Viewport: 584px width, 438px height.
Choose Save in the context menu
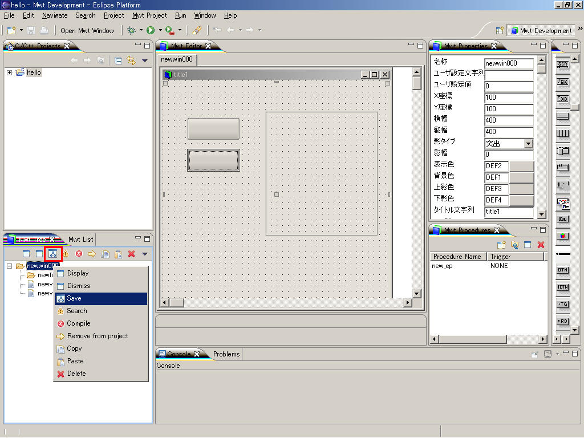pos(101,298)
